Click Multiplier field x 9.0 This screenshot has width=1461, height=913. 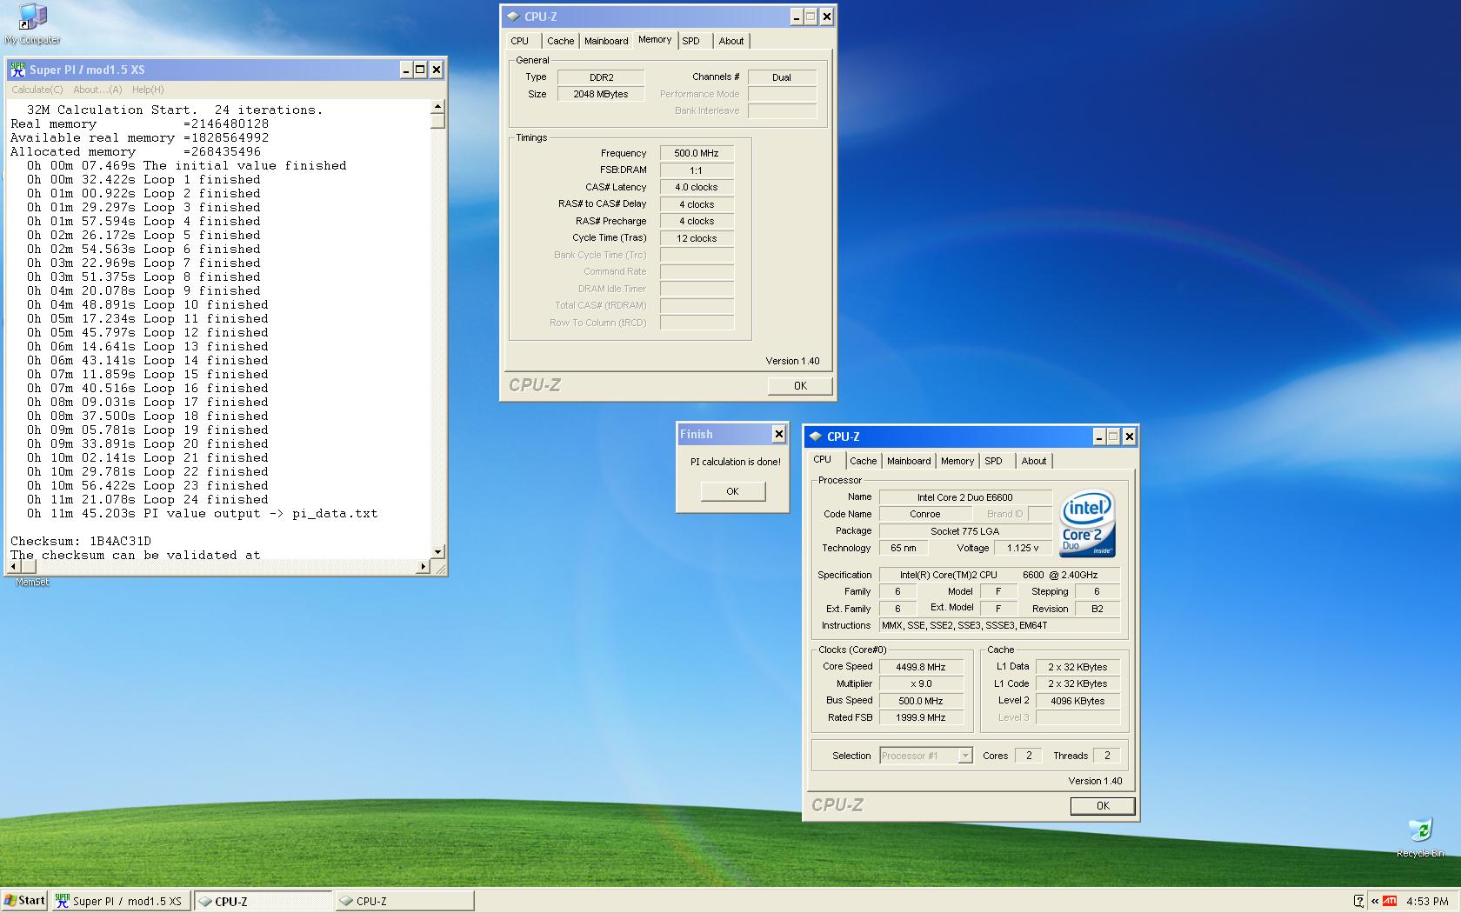coord(921,683)
